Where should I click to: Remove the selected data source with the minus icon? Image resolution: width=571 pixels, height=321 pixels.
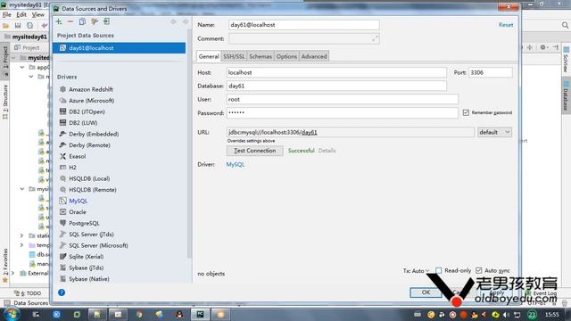click(x=70, y=21)
